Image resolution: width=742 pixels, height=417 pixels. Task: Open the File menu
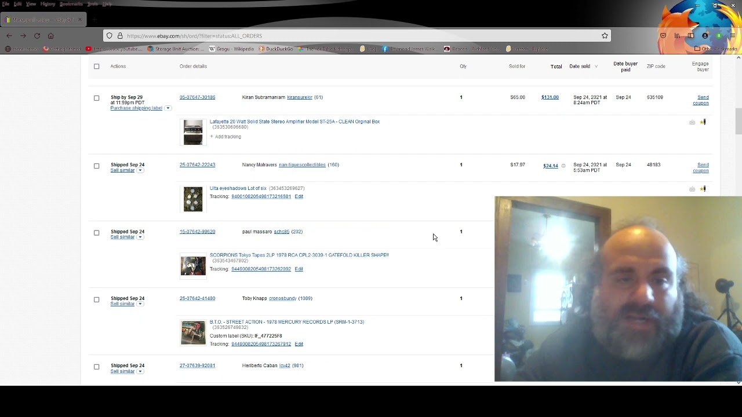pyautogui.click(x=5, y=4)
